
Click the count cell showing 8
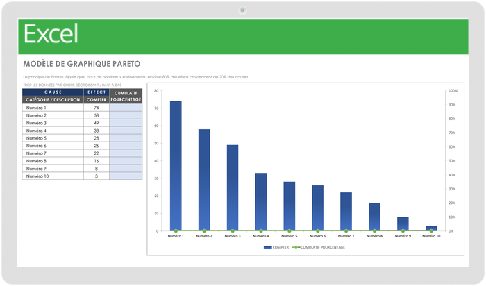97,168
